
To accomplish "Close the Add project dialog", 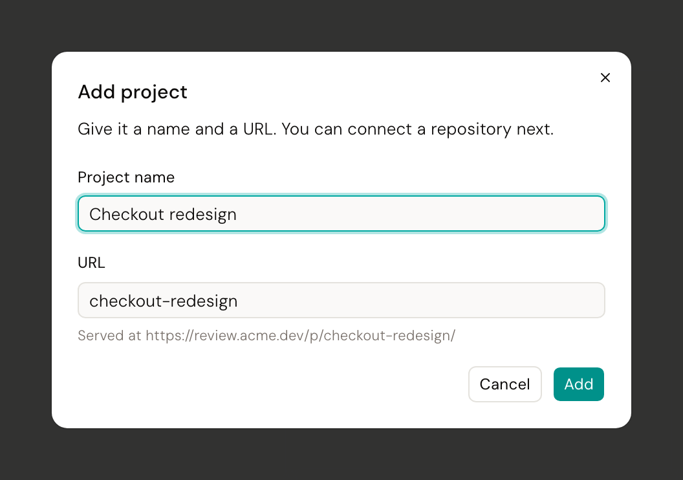I will coord(605,78).
